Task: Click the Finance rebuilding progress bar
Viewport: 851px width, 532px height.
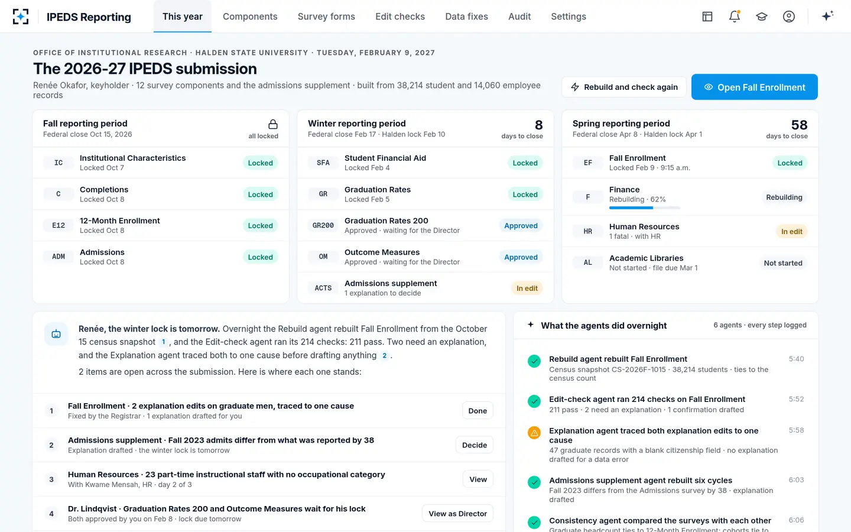Action: point(645,207)
